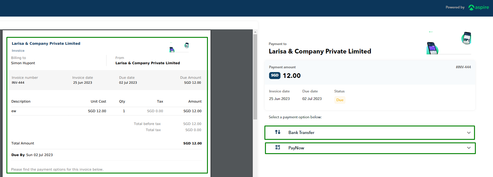
Task: Click the 'Payment to' label
Action: point(278,44)
